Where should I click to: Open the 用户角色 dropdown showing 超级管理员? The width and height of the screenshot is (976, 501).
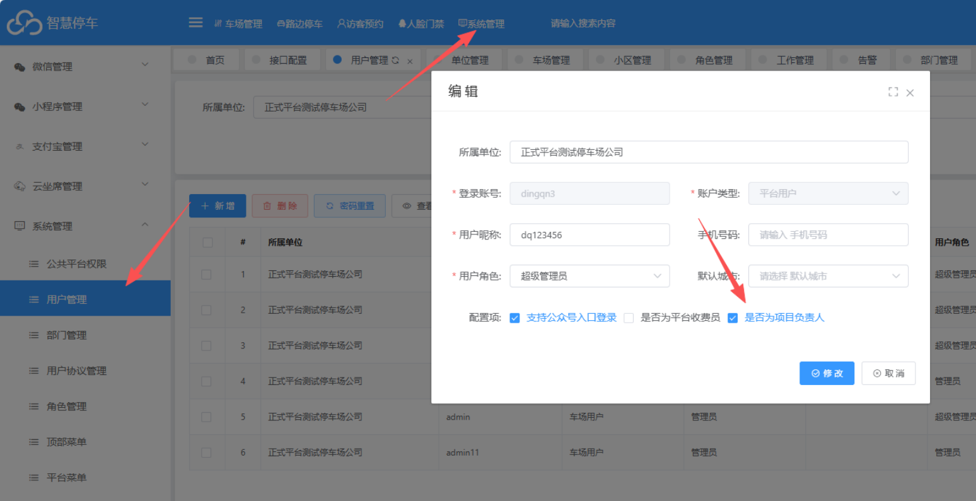coord(590,276)
